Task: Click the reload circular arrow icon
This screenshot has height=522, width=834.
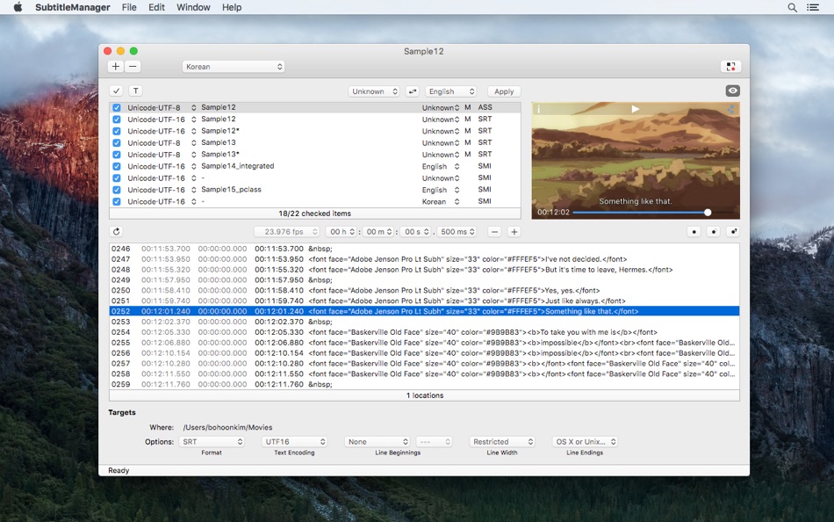Action: coord(117,232)
